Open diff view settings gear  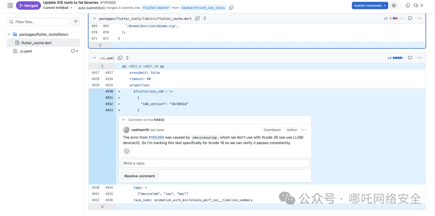394,6
